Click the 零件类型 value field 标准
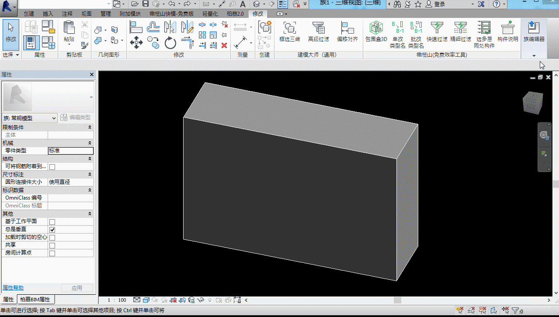The width and height of the screenshot is (559, 317). pyautogui.click(x=70, y=151)
